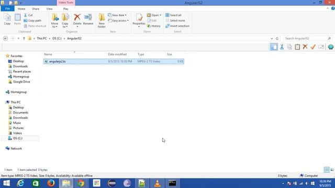Open Chrome from the taskbar
The height and width of the screenshot is (188, 335).
(x=81, y=183)
